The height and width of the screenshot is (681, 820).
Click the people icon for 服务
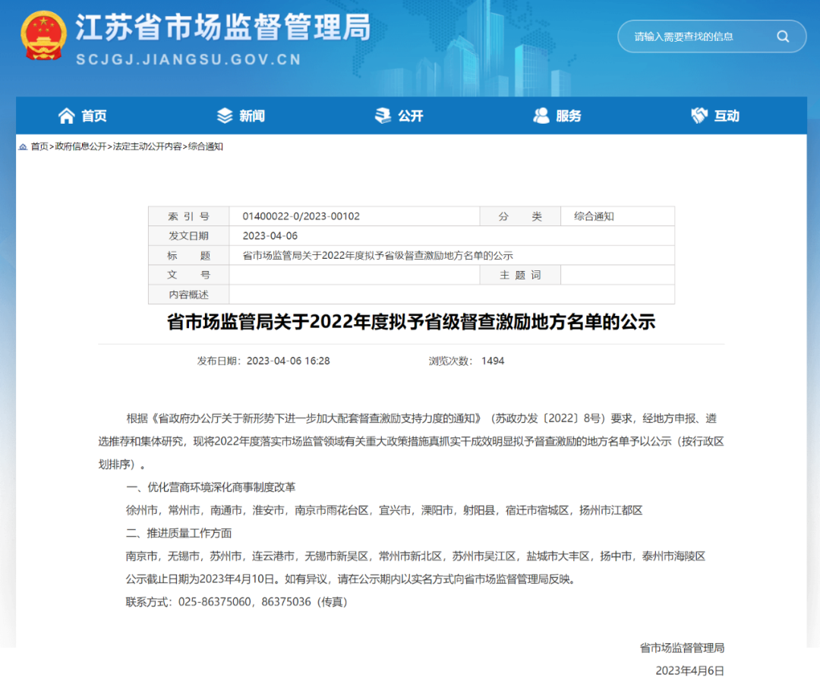coord(541,115)
